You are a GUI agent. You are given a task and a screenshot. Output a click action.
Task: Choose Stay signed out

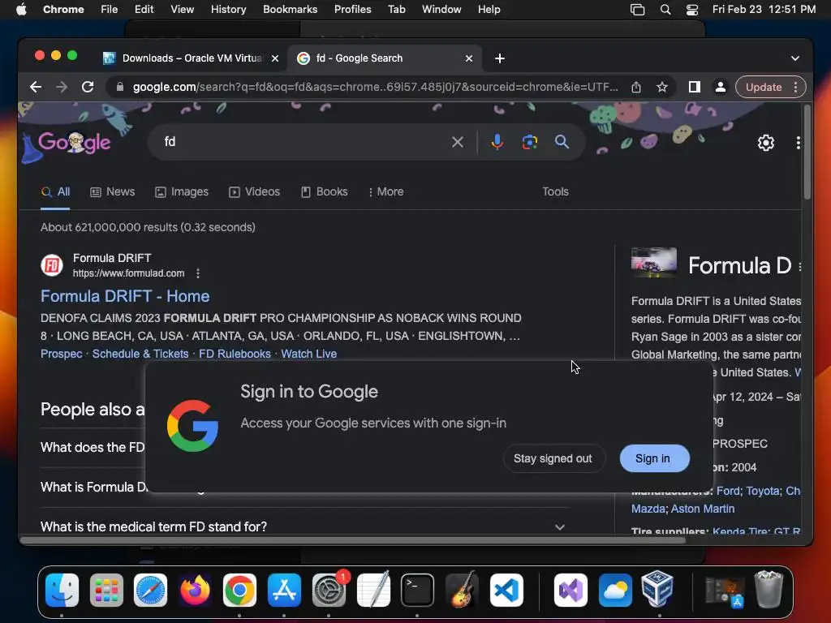pyautogui.click(x=553, y=459)
